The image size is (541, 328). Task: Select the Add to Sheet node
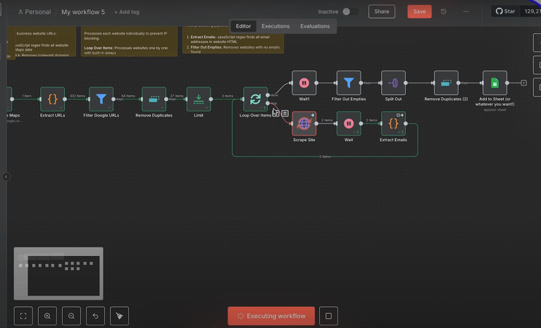click(495, 83)
